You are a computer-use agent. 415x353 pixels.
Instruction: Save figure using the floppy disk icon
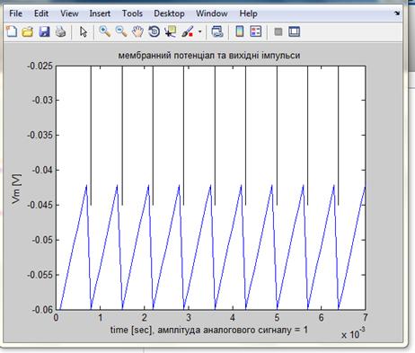(x=44, y=31)
